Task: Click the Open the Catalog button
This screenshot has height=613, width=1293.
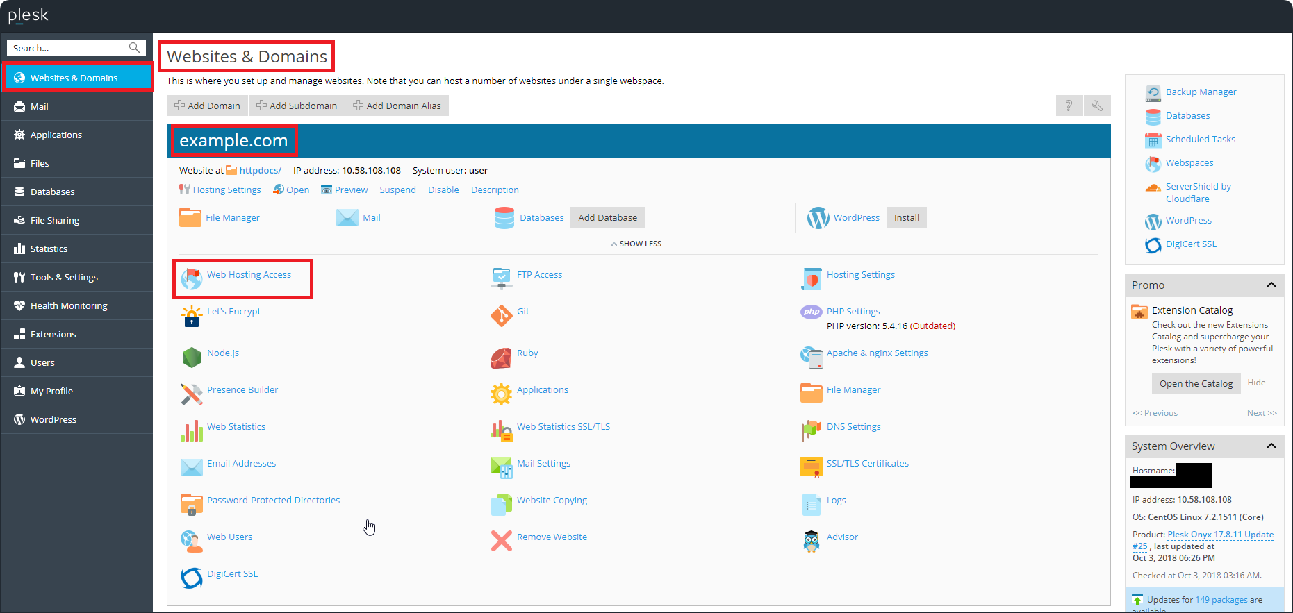Action: click(1196, 383)
